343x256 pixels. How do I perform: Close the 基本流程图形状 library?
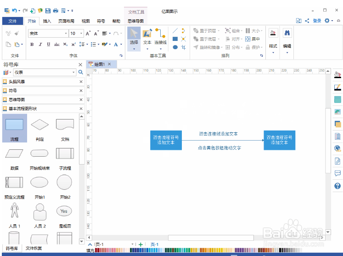tap(81, 108)
